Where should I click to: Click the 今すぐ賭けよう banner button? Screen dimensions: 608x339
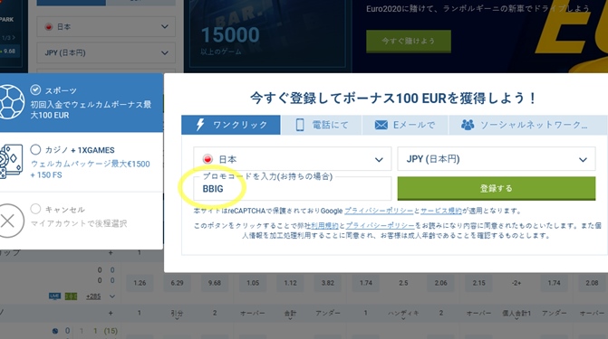[x=409, y=41]
